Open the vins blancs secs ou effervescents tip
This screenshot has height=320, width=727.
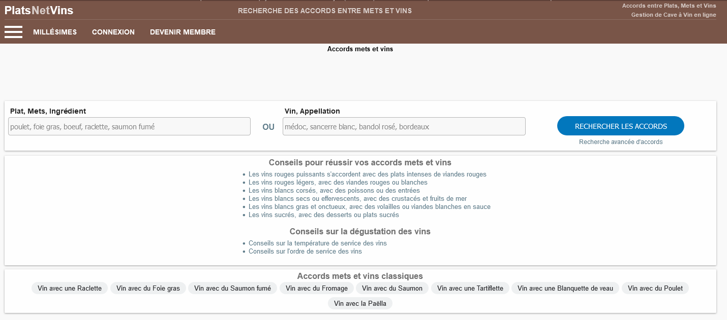tap(357, 199)
